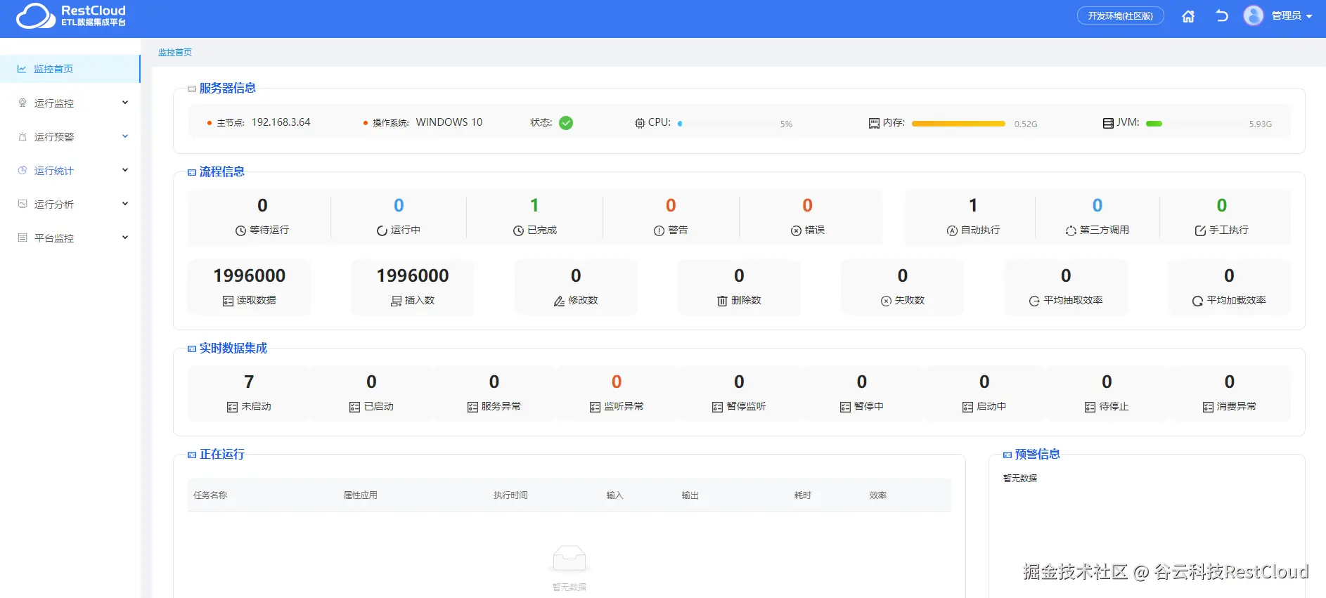The height and width of the screenshot is (598, 1326).
Task: Click the 任务名称 column header
Action: click(210, 495)
